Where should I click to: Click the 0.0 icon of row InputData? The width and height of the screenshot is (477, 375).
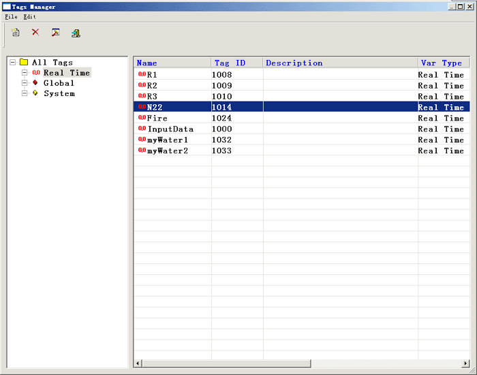pyautogui.click(x=142, y=129)
